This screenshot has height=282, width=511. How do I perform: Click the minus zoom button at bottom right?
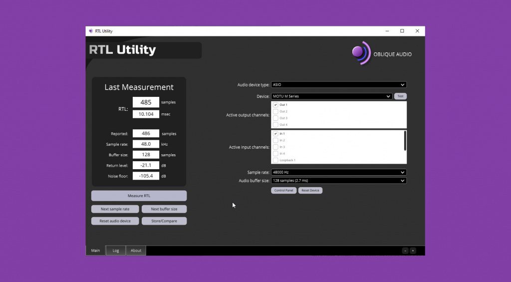click(405, 251)
